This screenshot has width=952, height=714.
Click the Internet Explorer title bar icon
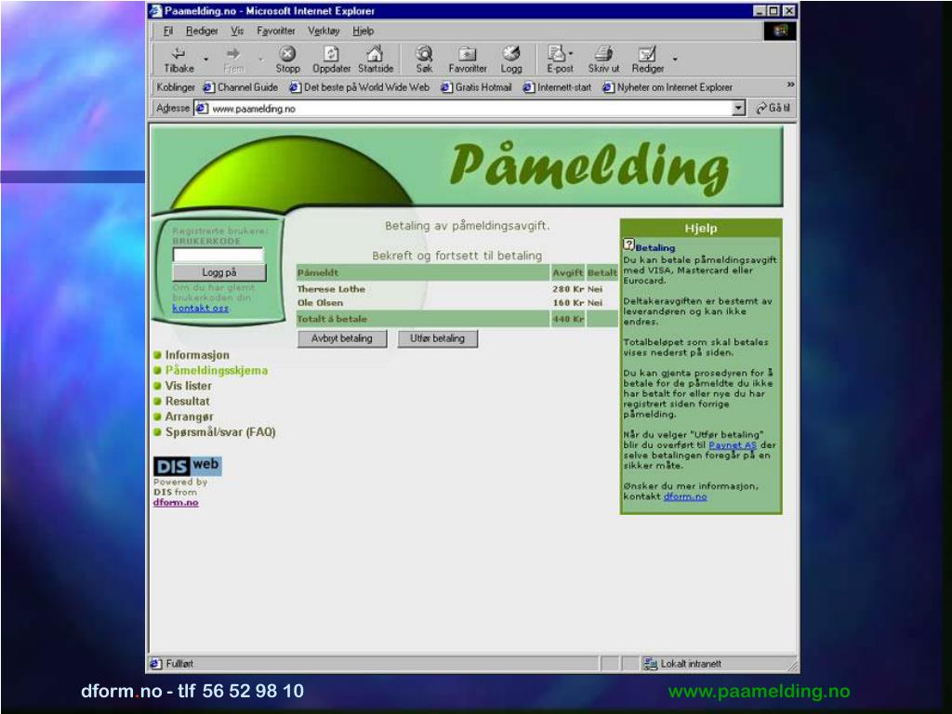(155, 11)
